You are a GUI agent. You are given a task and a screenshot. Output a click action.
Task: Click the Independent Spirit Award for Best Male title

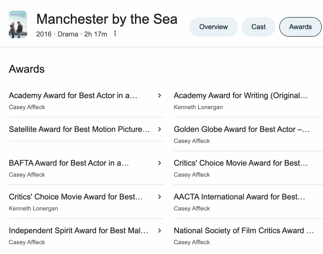click(x=78, y=230)
